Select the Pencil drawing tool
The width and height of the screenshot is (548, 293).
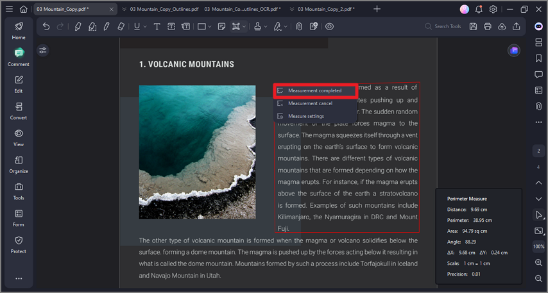coord(107,26)
